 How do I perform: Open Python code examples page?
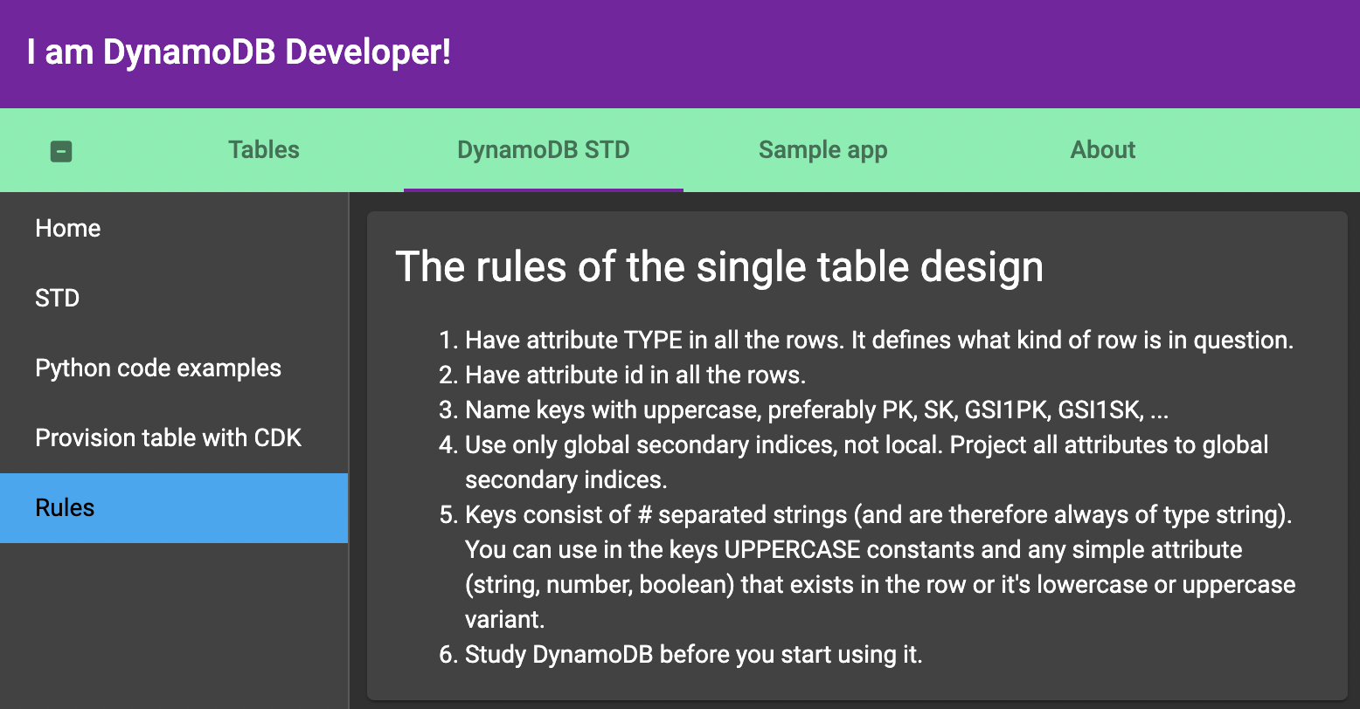coord(174,368)
